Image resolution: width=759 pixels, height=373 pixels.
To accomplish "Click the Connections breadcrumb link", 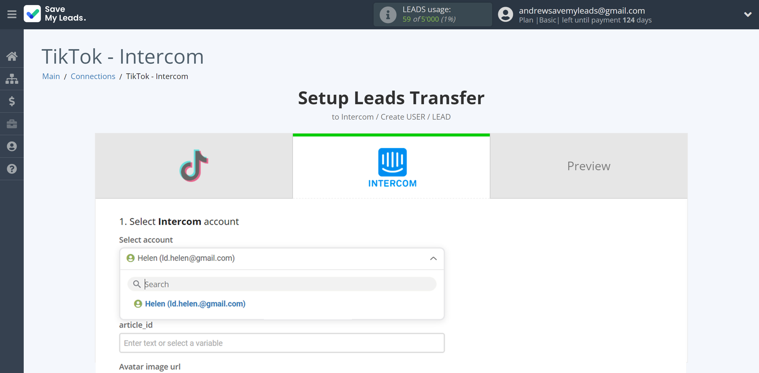I will [x=93, y=76].
